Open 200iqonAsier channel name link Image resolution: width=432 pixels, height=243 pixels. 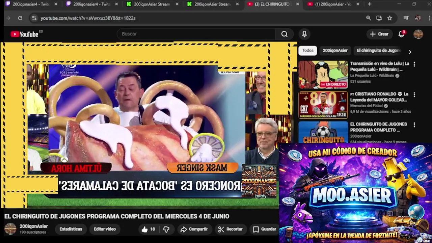click(34, 226)
